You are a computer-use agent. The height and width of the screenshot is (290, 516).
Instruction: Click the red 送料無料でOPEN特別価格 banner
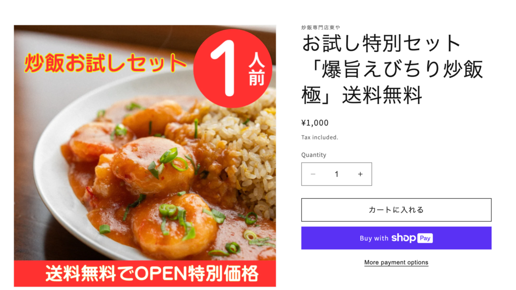click(145, 273)
